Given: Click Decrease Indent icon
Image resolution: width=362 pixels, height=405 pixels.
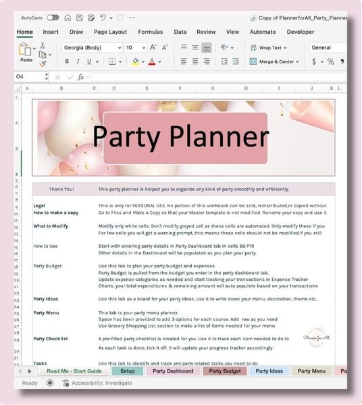Looking at the screenshot, I should pyautogui.click(x=224, y=61).
